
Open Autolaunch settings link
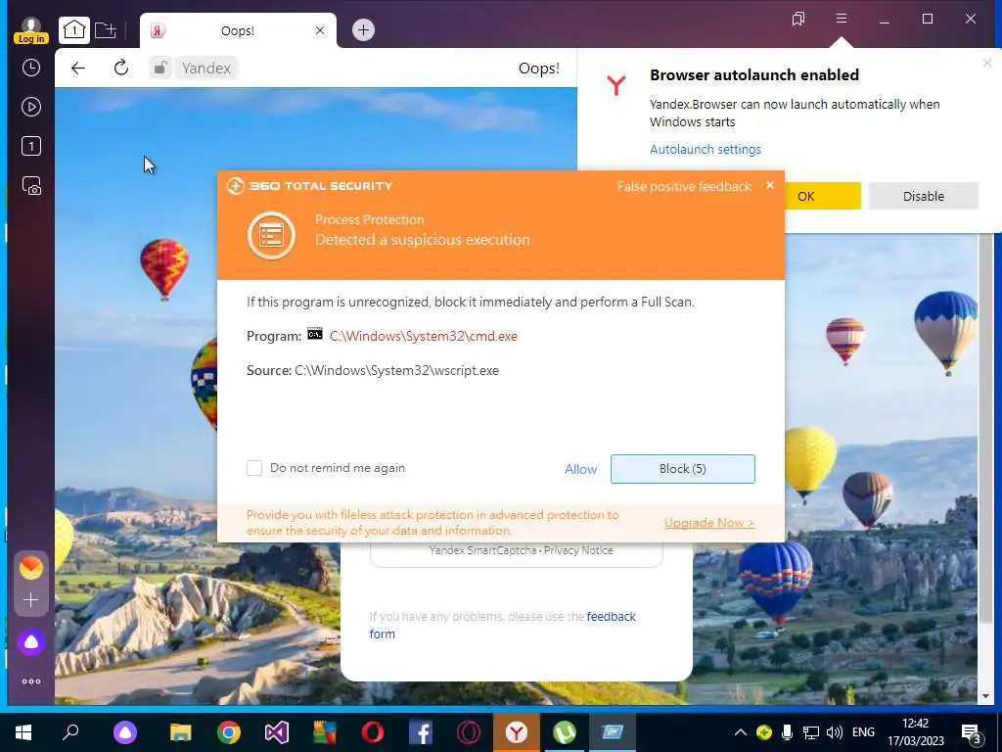click(x=705, y=149)
